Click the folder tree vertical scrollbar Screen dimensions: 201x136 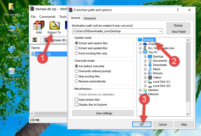[188, 72]
